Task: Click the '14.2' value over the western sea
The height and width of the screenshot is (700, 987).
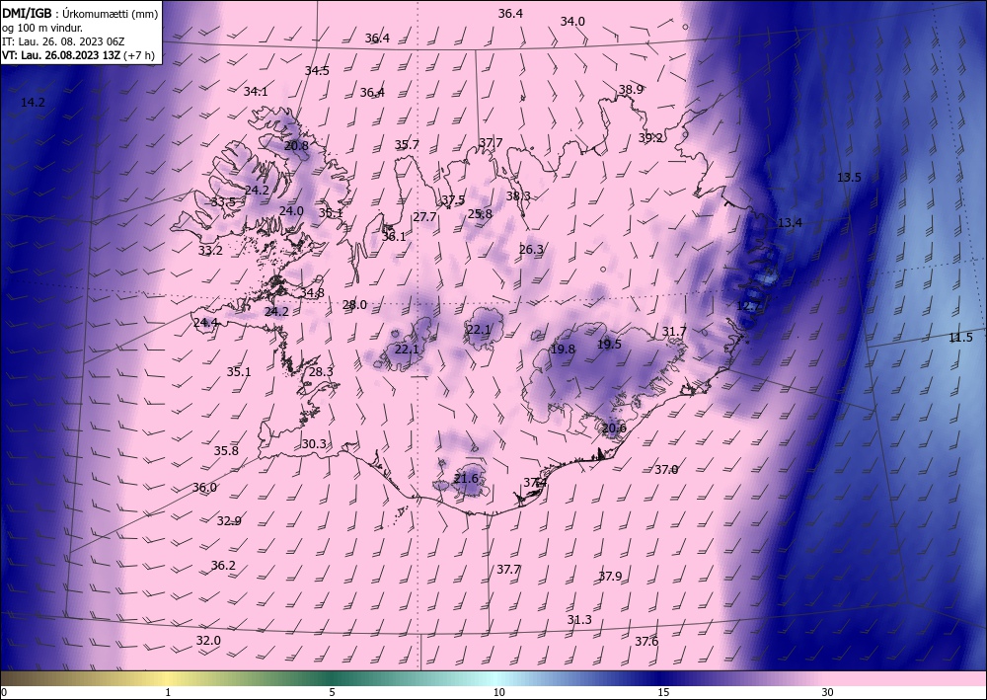Action: [33, 103]
